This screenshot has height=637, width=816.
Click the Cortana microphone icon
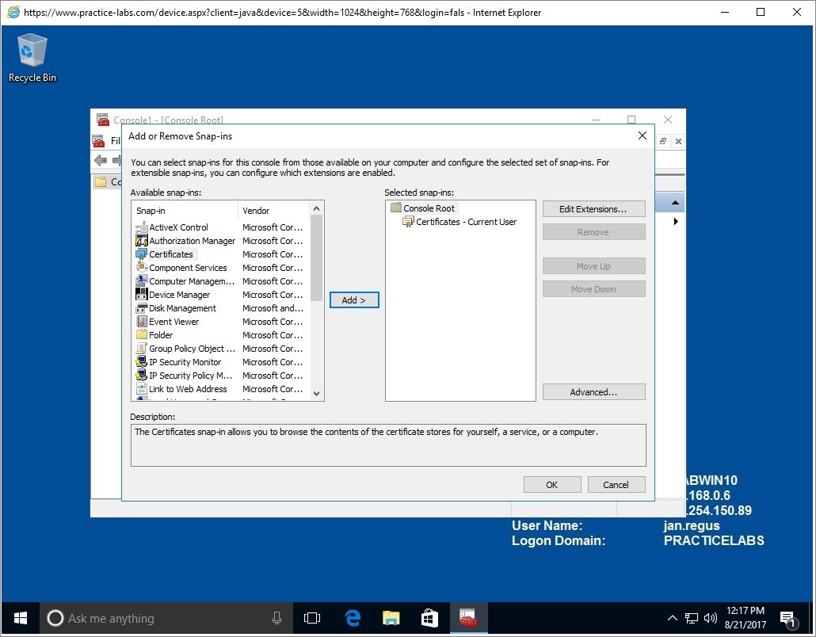pyautogui.click(x=276, y=618)
